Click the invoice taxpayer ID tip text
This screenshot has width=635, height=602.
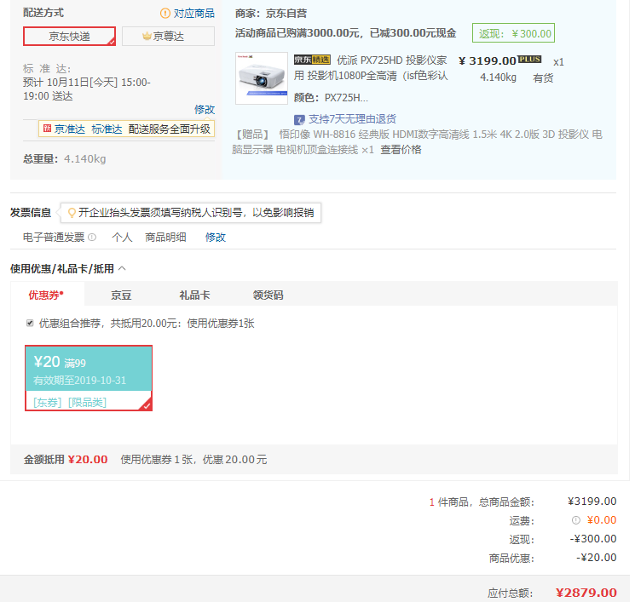(x=196, y=213)
